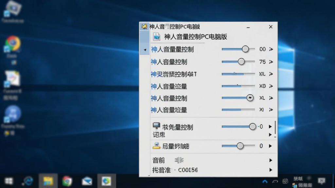Click the value XD next to the slider
The width and height of the screenshot is (335, 188).
[262, 86]
